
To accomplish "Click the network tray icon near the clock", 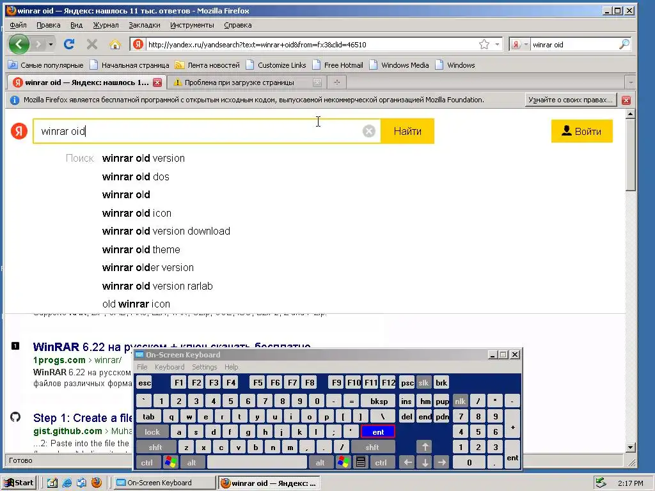I will click(601, 483).
